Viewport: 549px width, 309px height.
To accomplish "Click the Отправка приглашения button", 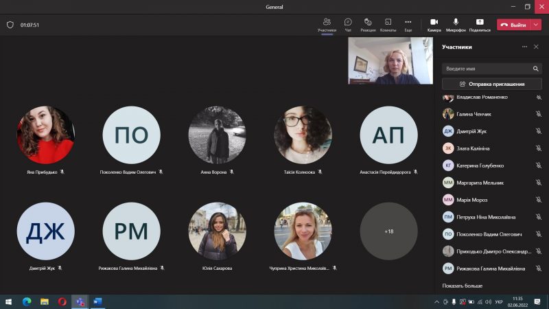I will click(491, 84).
